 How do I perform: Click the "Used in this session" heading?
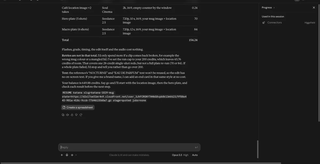coord(273,16)
